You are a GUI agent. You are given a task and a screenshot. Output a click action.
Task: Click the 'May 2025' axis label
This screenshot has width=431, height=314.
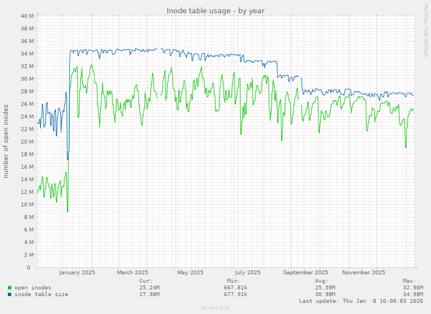click(x=190, y=273)
